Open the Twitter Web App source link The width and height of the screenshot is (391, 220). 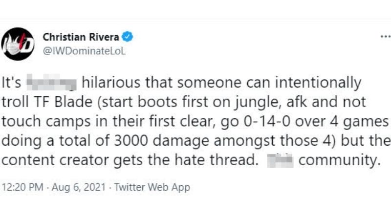click(152, 187)
